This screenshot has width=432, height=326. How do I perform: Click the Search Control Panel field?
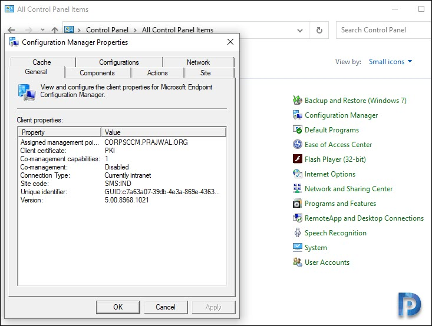coord(384,30)
